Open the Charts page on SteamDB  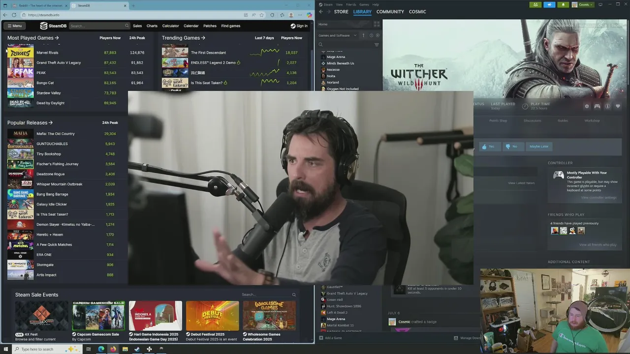pos(152,26)
